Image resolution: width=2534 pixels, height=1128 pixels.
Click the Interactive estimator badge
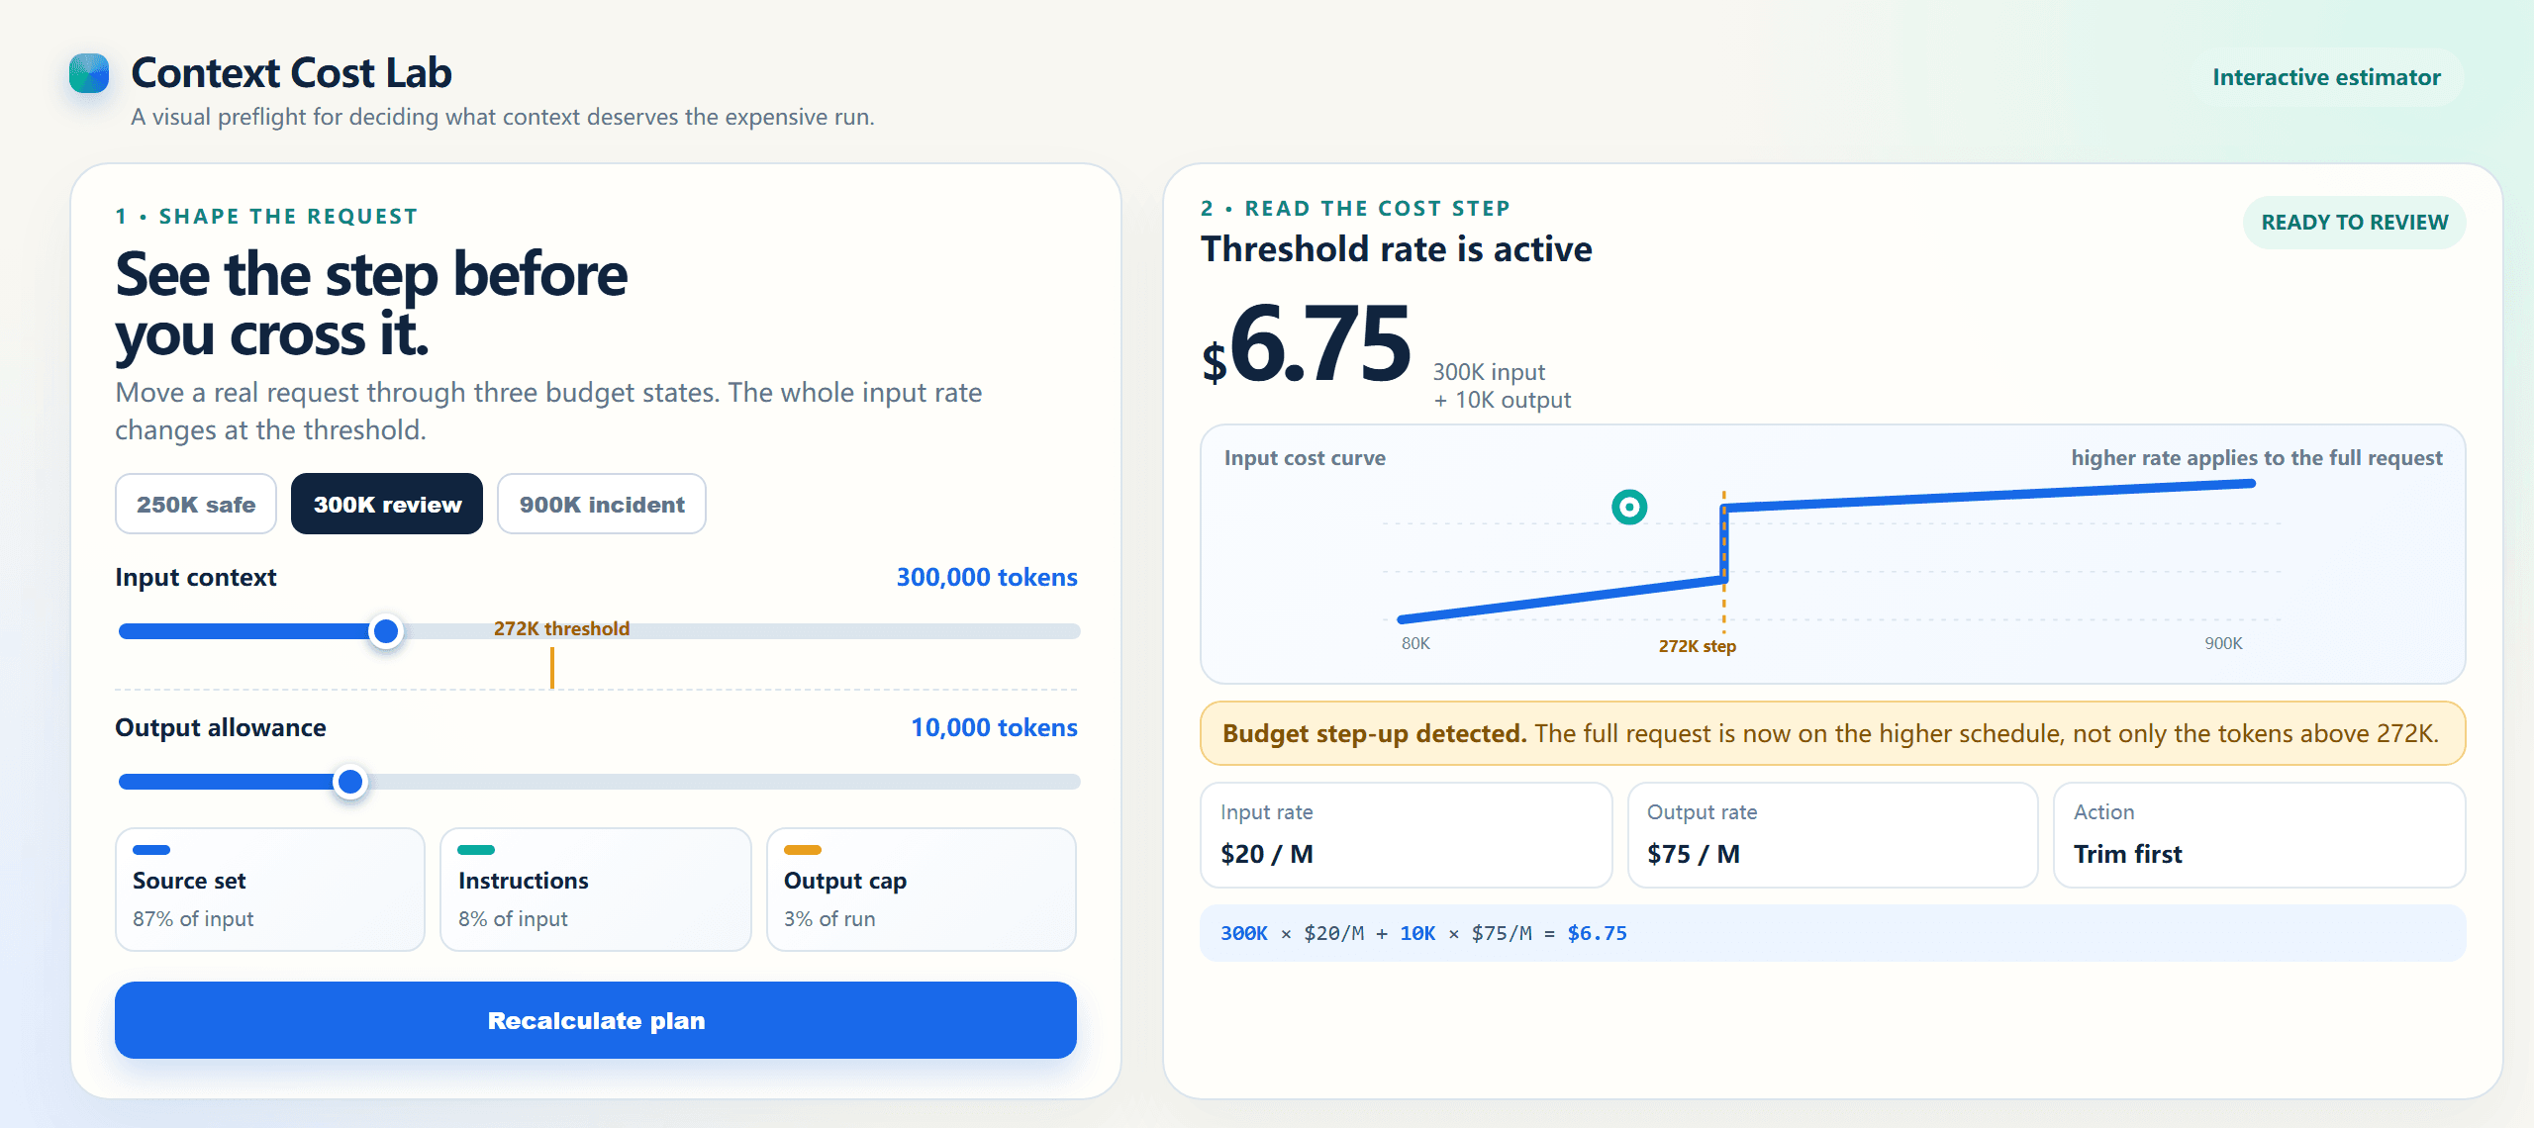coord(2326,77)
